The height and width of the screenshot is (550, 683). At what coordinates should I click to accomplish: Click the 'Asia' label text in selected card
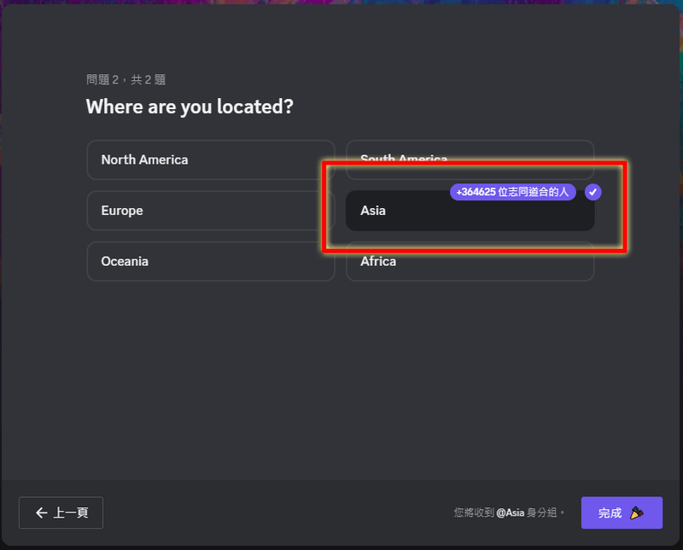(373, 211)
